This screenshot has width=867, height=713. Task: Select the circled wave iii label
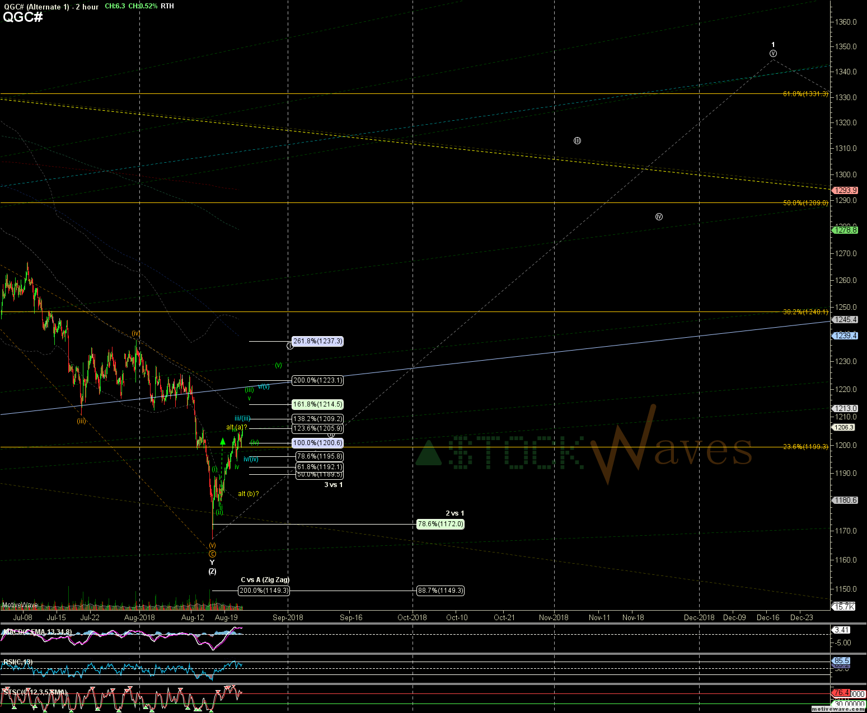click(577, 140)
